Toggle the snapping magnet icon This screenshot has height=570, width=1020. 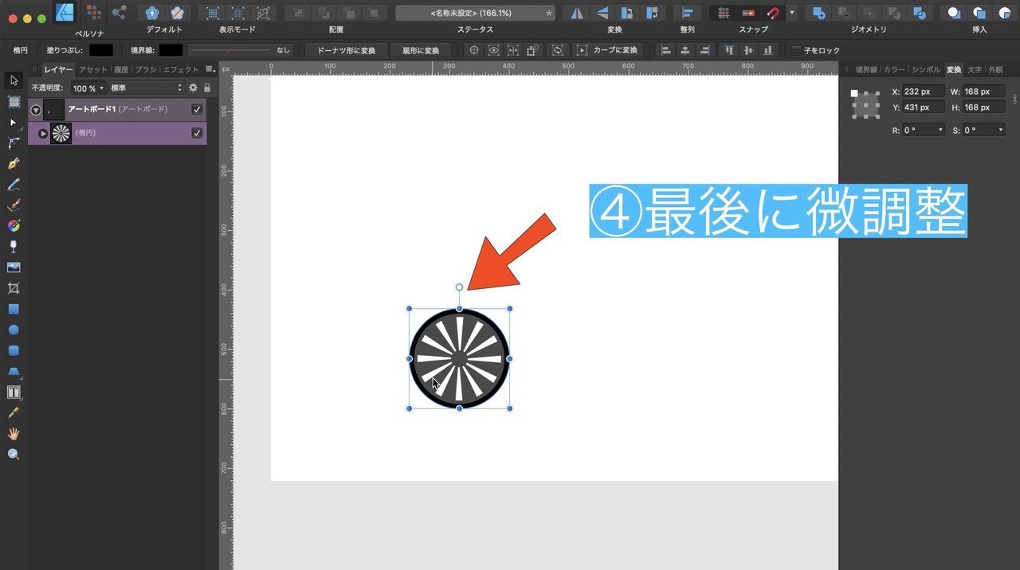(772, 13)
